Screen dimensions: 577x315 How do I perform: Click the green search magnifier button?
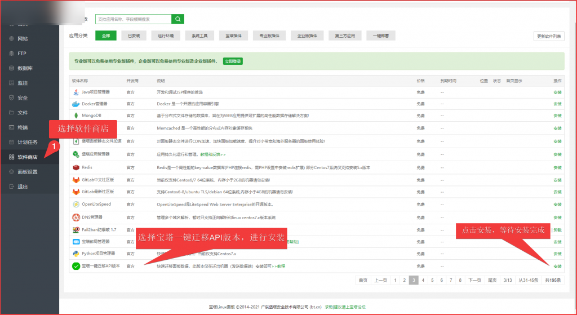click(177, 19)
